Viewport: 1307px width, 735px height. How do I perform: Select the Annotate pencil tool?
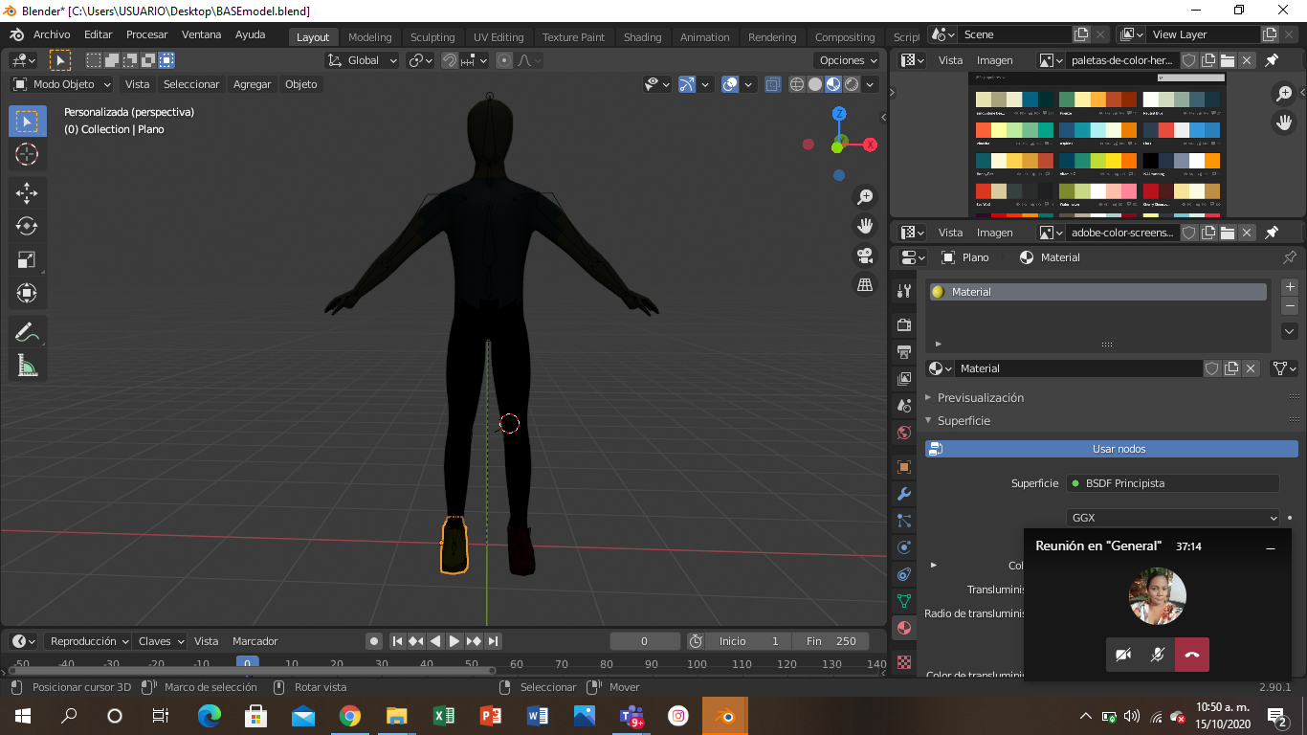(27, 332)
